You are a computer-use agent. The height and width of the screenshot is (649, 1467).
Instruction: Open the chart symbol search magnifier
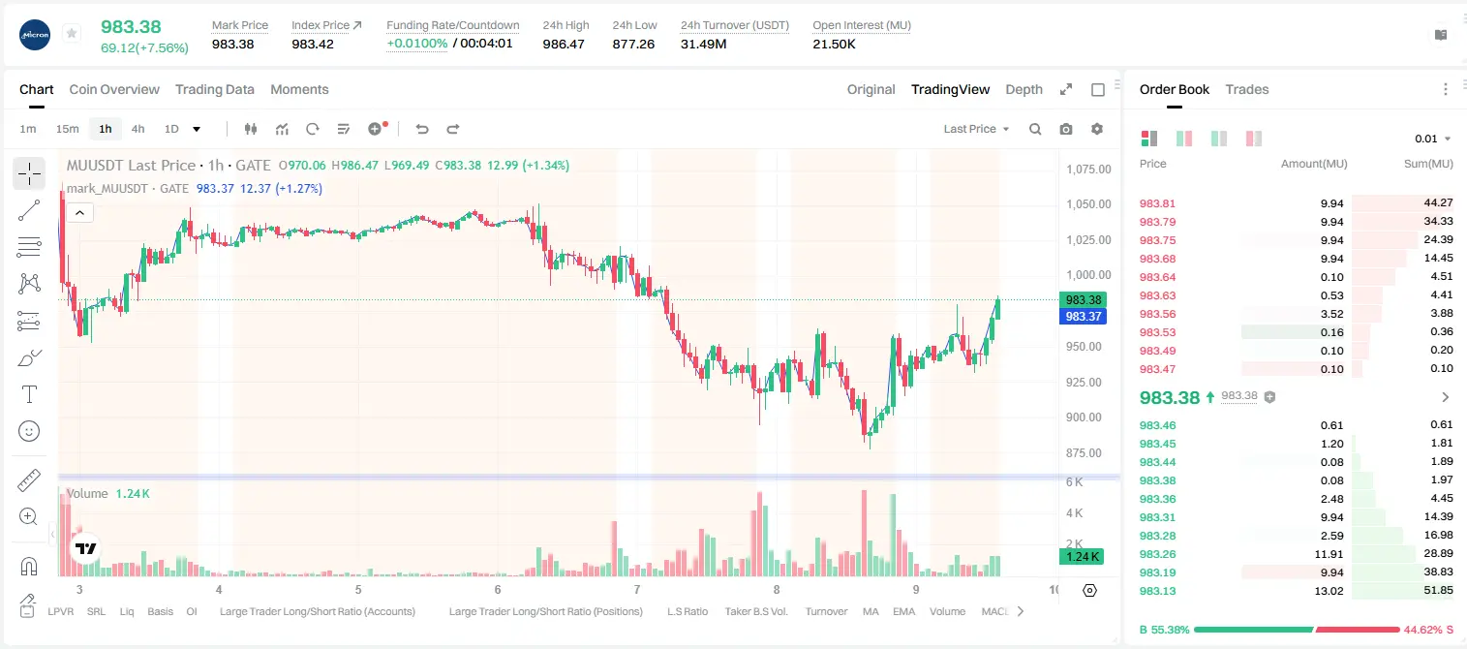coord(1035,129)
